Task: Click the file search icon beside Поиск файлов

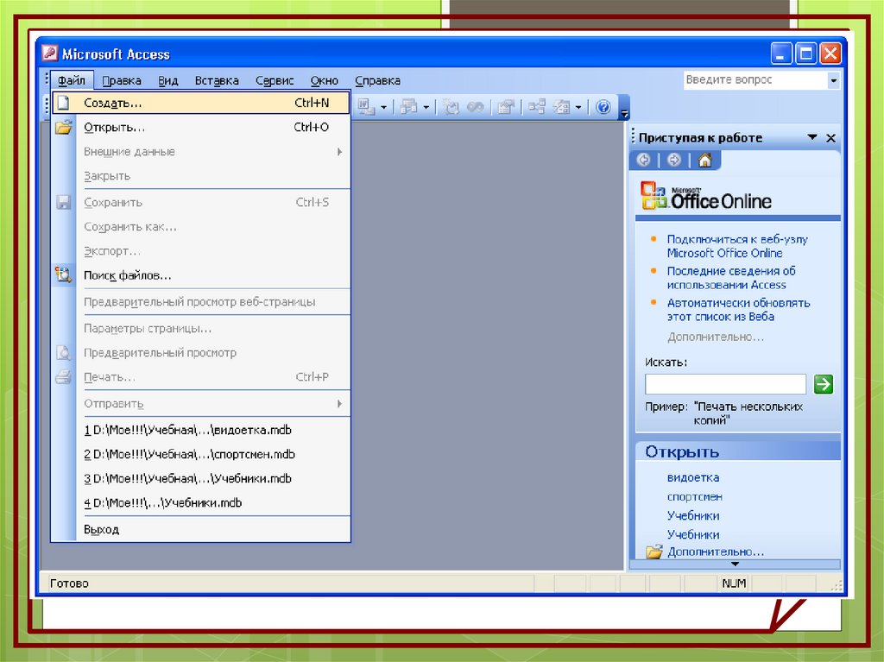Action: tap(64, 275)
